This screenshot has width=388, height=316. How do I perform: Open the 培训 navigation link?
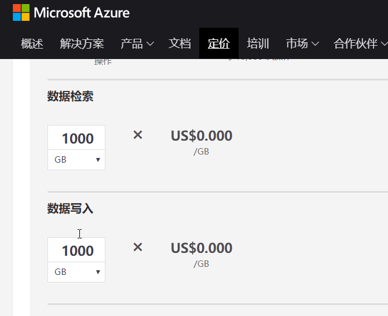(258, 43)
